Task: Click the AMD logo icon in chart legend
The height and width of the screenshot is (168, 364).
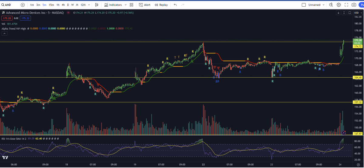Action: pos(3,13)
